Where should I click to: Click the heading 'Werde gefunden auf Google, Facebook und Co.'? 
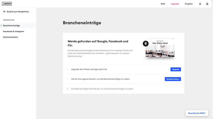[x=98, y=43]
